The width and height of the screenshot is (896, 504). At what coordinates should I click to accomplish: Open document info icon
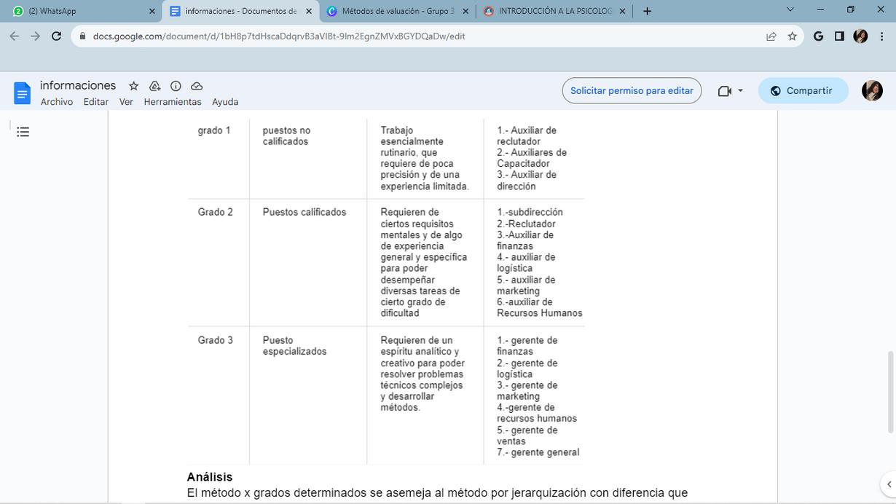click(176, 86)
